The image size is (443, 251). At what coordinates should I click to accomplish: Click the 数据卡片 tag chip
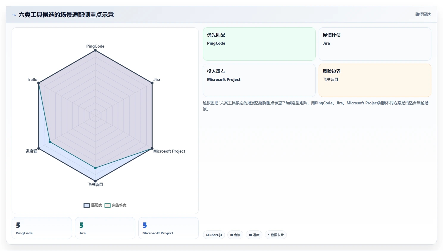[276, 235]
